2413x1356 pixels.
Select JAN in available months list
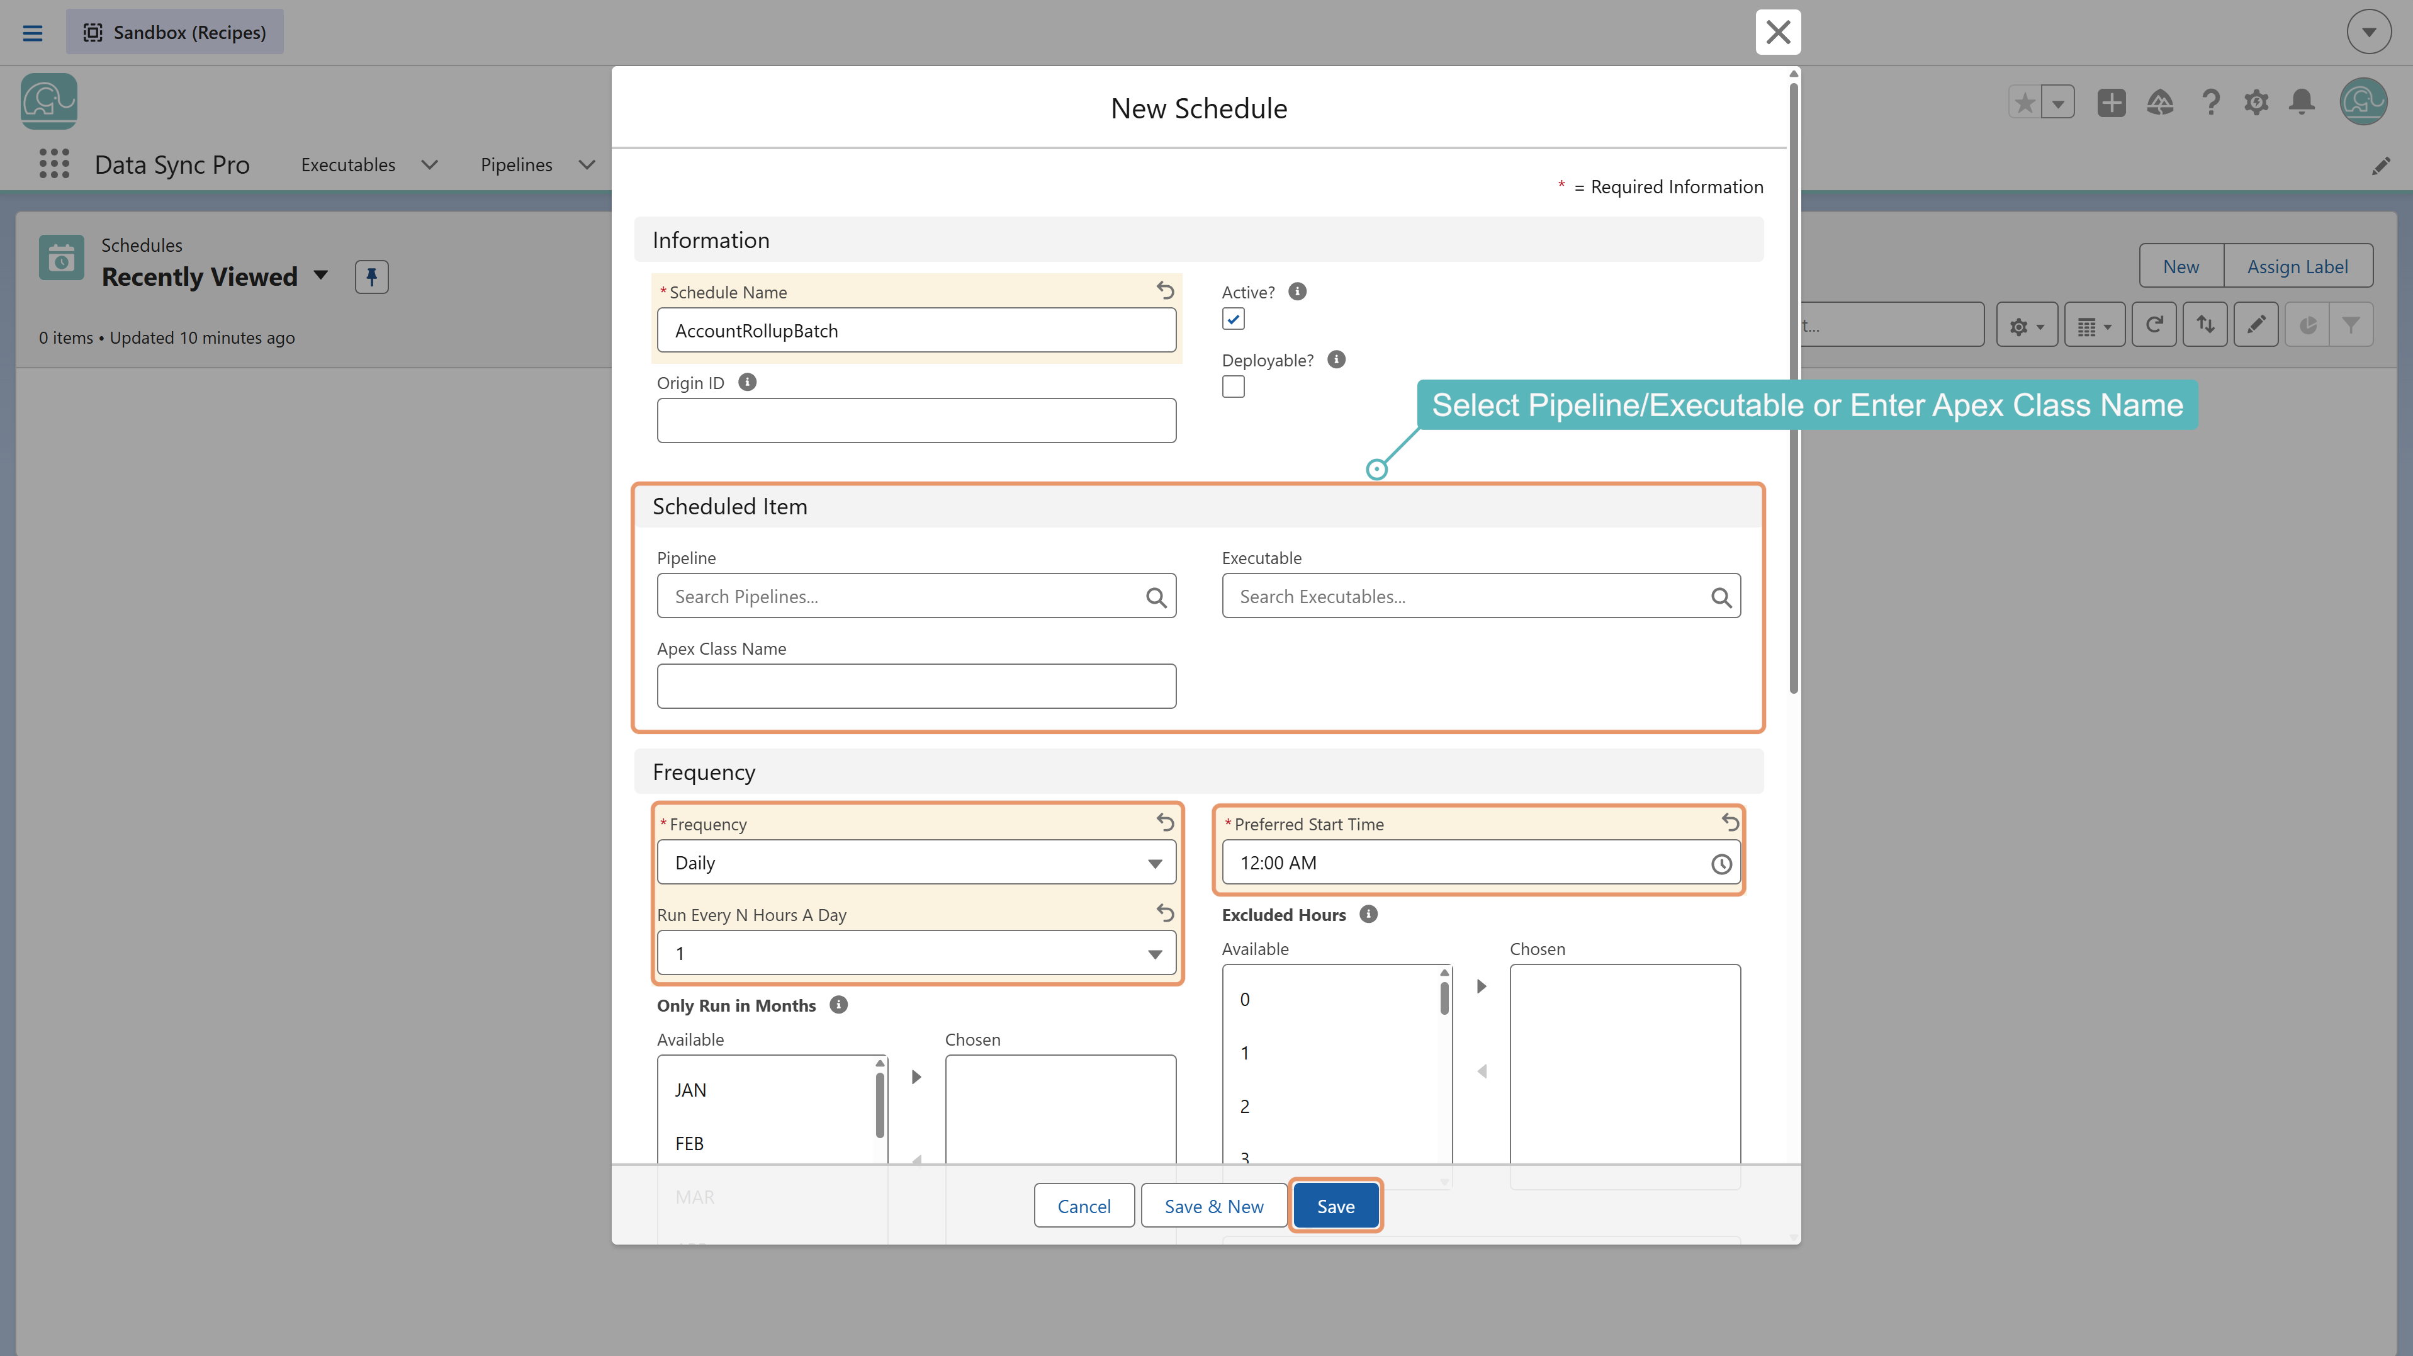pyautogui.click(x=766, y=1090)
